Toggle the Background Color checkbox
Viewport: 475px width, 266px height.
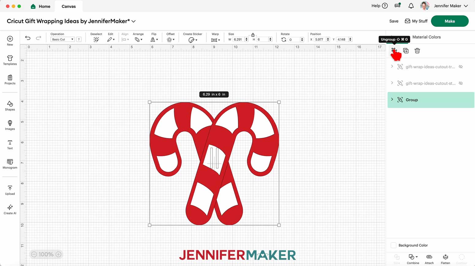click(x=393, y=245)
